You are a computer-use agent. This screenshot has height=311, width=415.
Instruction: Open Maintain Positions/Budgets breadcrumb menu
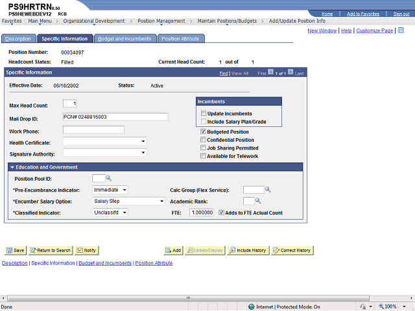click(227, 21)
